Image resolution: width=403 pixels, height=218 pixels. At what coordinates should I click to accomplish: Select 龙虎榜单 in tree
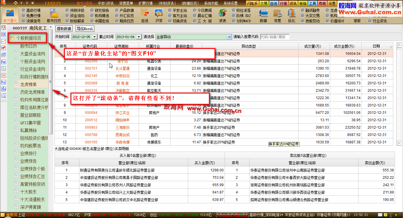click(x=28, y=84)
